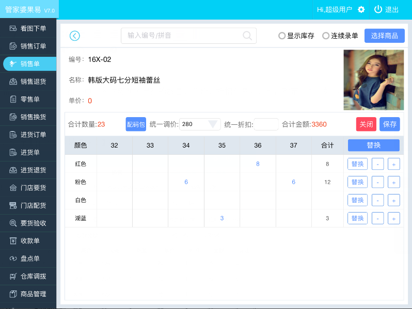
Task: Click the 选择商品 button
Action: 385,36
